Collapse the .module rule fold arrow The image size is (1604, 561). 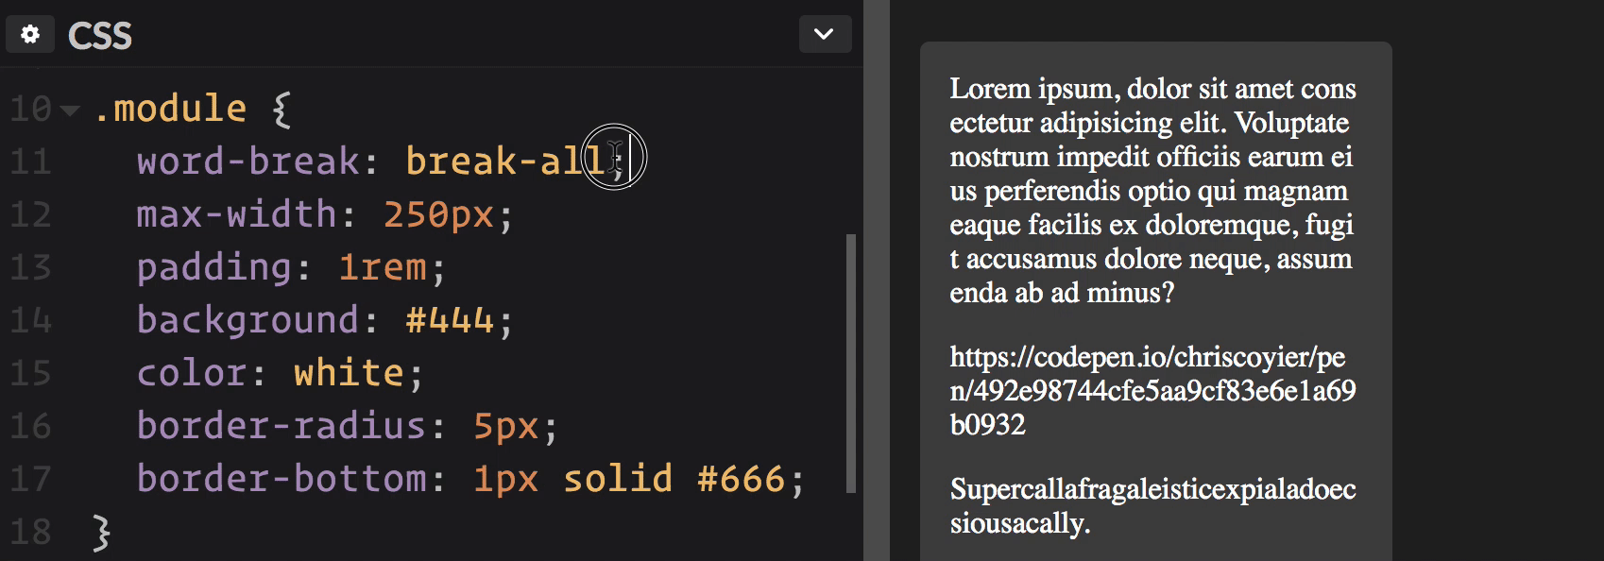[70, 110]
